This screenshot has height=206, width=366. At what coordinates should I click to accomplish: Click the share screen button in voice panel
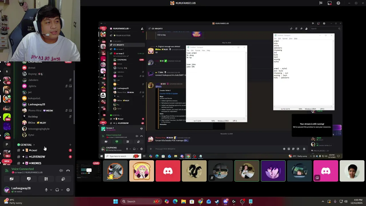coord(29,179)
